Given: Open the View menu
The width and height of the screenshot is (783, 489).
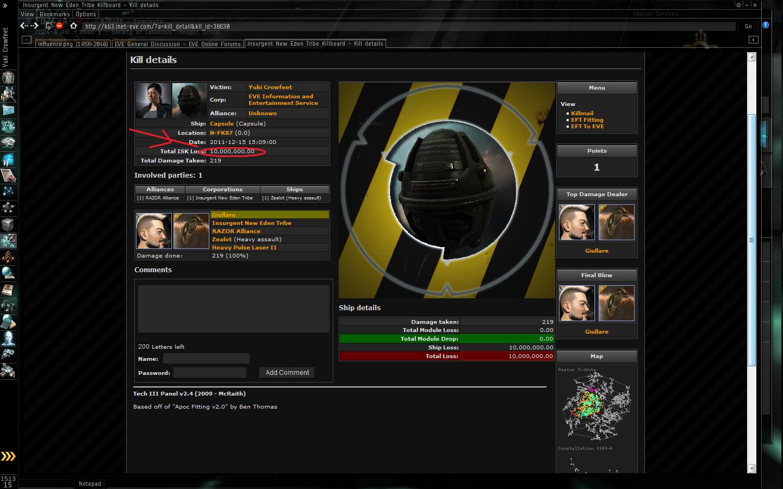Looking at the screenshot, I should click(x=27, y=14).
